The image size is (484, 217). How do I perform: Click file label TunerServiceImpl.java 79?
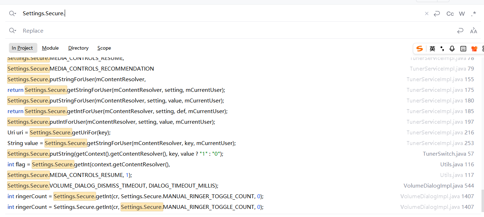[x=442, y=68]
